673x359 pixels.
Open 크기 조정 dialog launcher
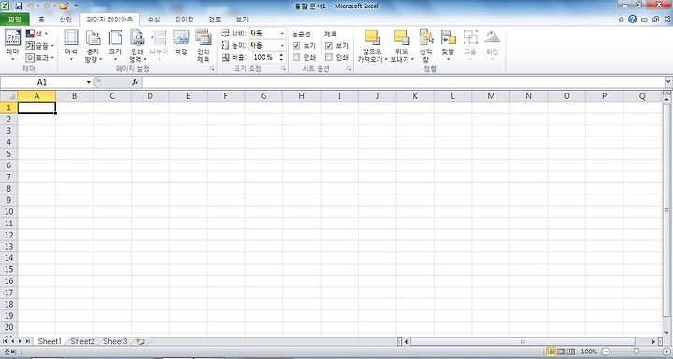pyautogui.click(x=284, y=68)
